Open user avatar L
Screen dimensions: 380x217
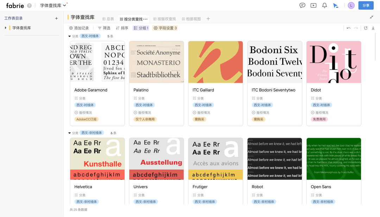point(351,5)
